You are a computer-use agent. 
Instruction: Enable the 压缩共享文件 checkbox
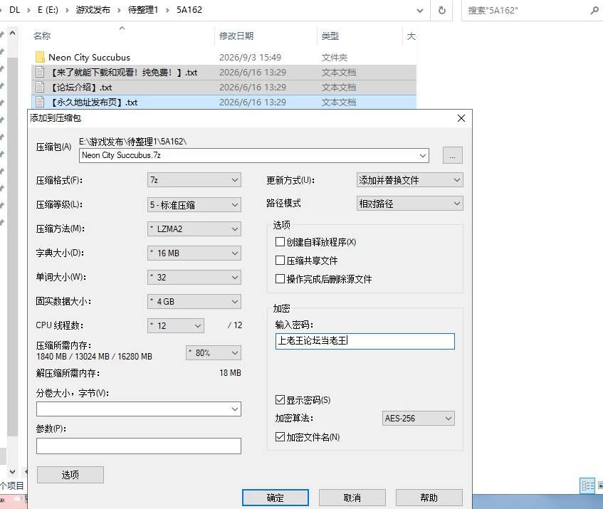tap(280, 261)
